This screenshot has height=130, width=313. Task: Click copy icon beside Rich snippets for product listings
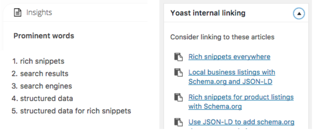tap(178, 97)
